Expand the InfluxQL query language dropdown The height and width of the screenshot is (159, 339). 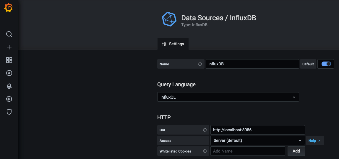click(228, 97)
